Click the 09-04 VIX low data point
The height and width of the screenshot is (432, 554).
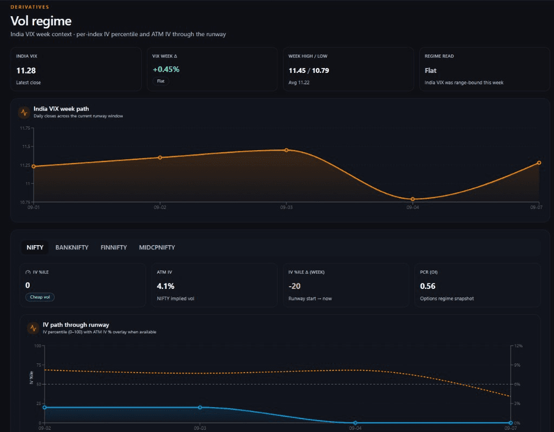(413, 199)
